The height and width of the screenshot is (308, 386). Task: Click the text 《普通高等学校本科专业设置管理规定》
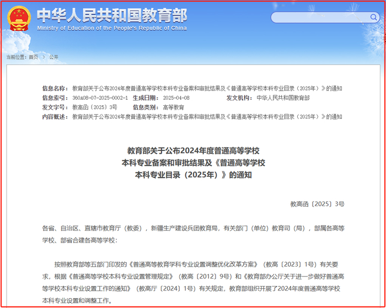coord(121,277)
